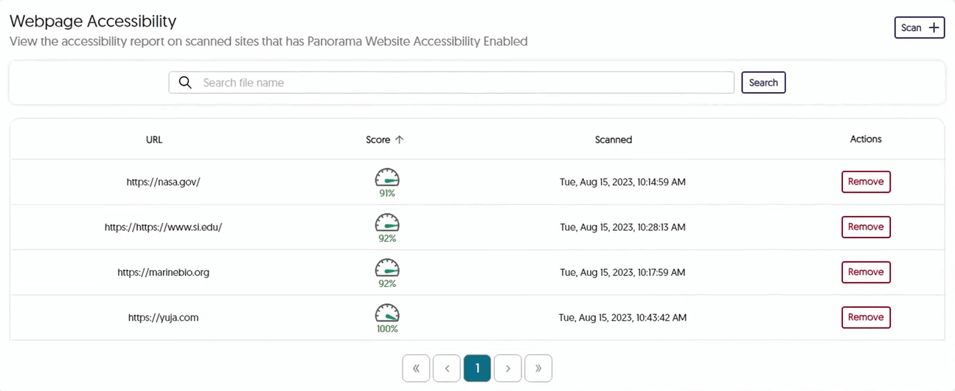The width and height of the screenshot is (955, 391).
Task: Click the Search button
Action: click(x=763, y=83)
